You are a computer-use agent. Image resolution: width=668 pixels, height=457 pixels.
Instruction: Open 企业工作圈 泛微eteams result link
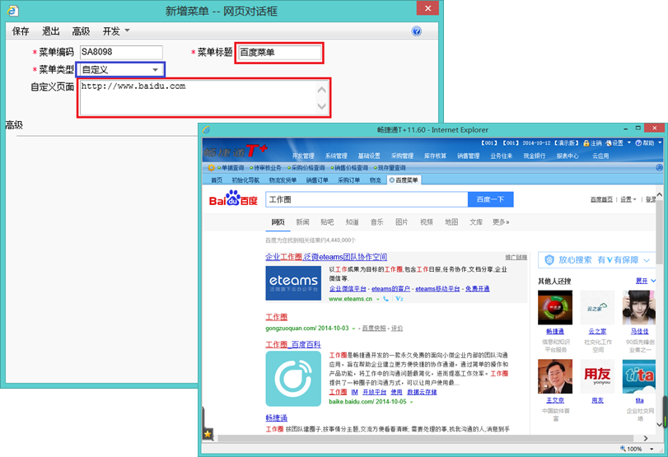pyautogui.click(x=326, y=257)
